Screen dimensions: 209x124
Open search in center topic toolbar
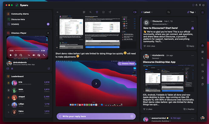[91, 12]
